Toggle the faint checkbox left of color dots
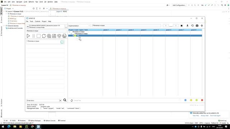 click(x=180, y=100)
